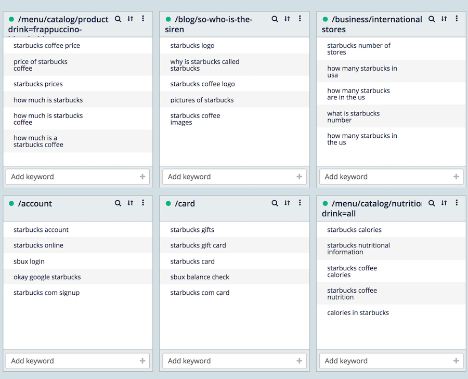Select 'sbux login' keyword in /account

coord(29,262)
